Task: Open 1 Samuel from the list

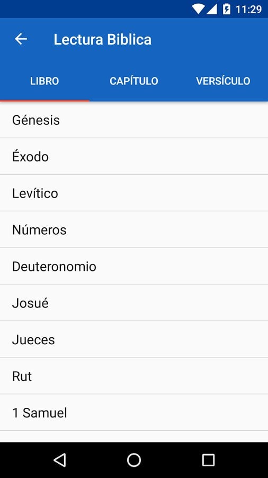Action: tap(134, 413)
